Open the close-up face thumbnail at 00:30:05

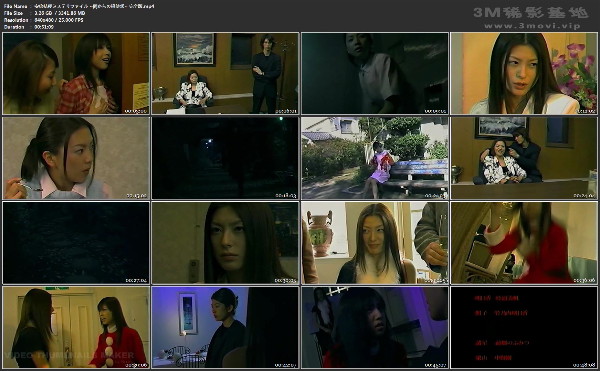tap(225, 243)
